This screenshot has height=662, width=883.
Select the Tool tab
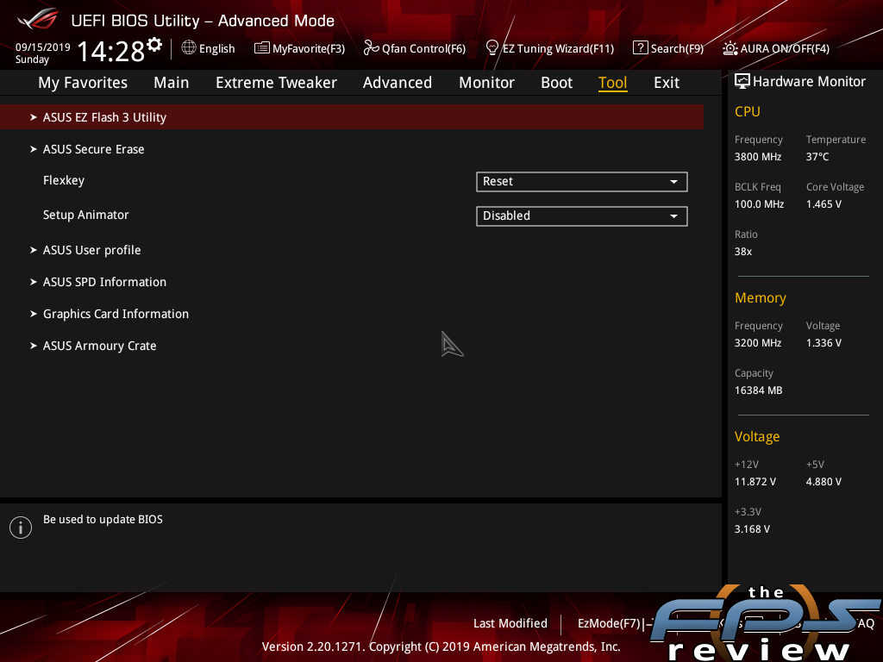(x=612, y=83)
